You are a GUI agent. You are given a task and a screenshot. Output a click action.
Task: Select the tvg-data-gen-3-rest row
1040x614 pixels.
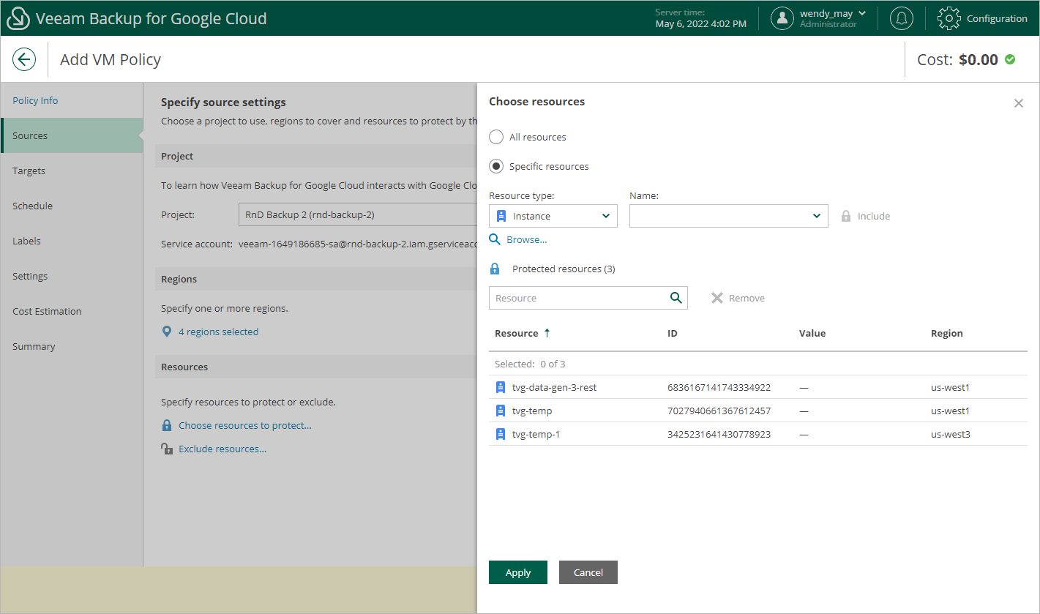pyautogui.click(x=758, y=387)
